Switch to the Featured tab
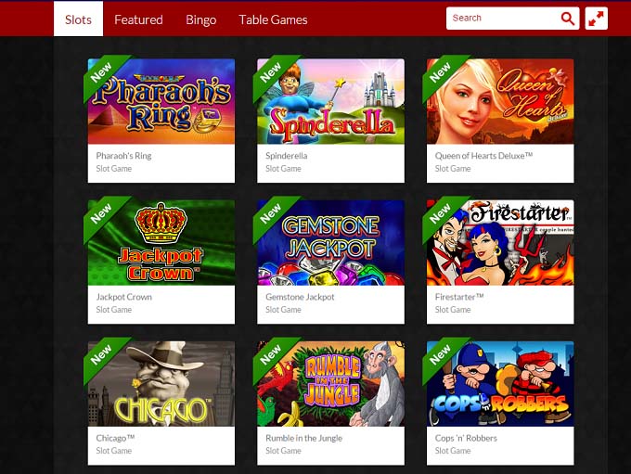 (x=138, y=19)
